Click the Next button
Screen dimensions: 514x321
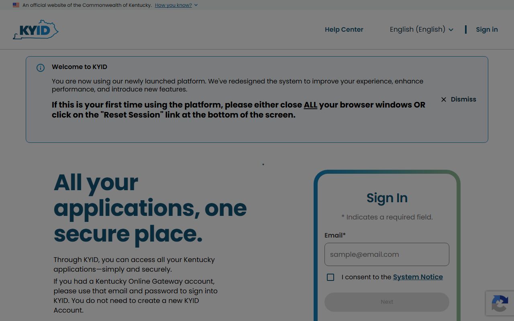pos(387,302)
